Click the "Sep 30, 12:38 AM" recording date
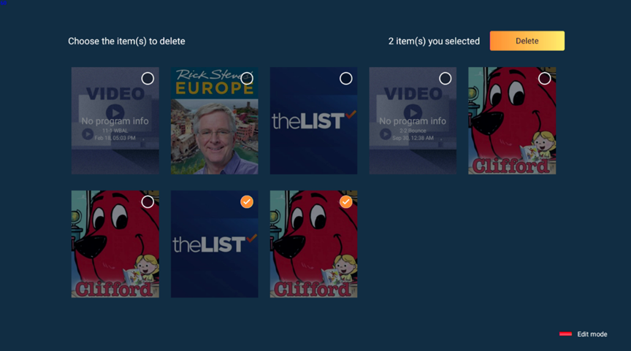 [x=413, y=138]
